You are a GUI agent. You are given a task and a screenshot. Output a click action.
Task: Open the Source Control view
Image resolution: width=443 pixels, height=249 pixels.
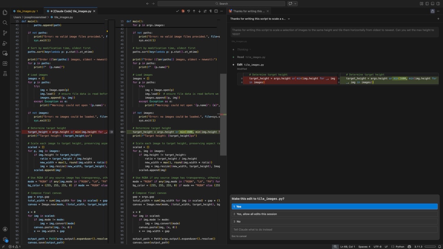(x=5, y=33)
